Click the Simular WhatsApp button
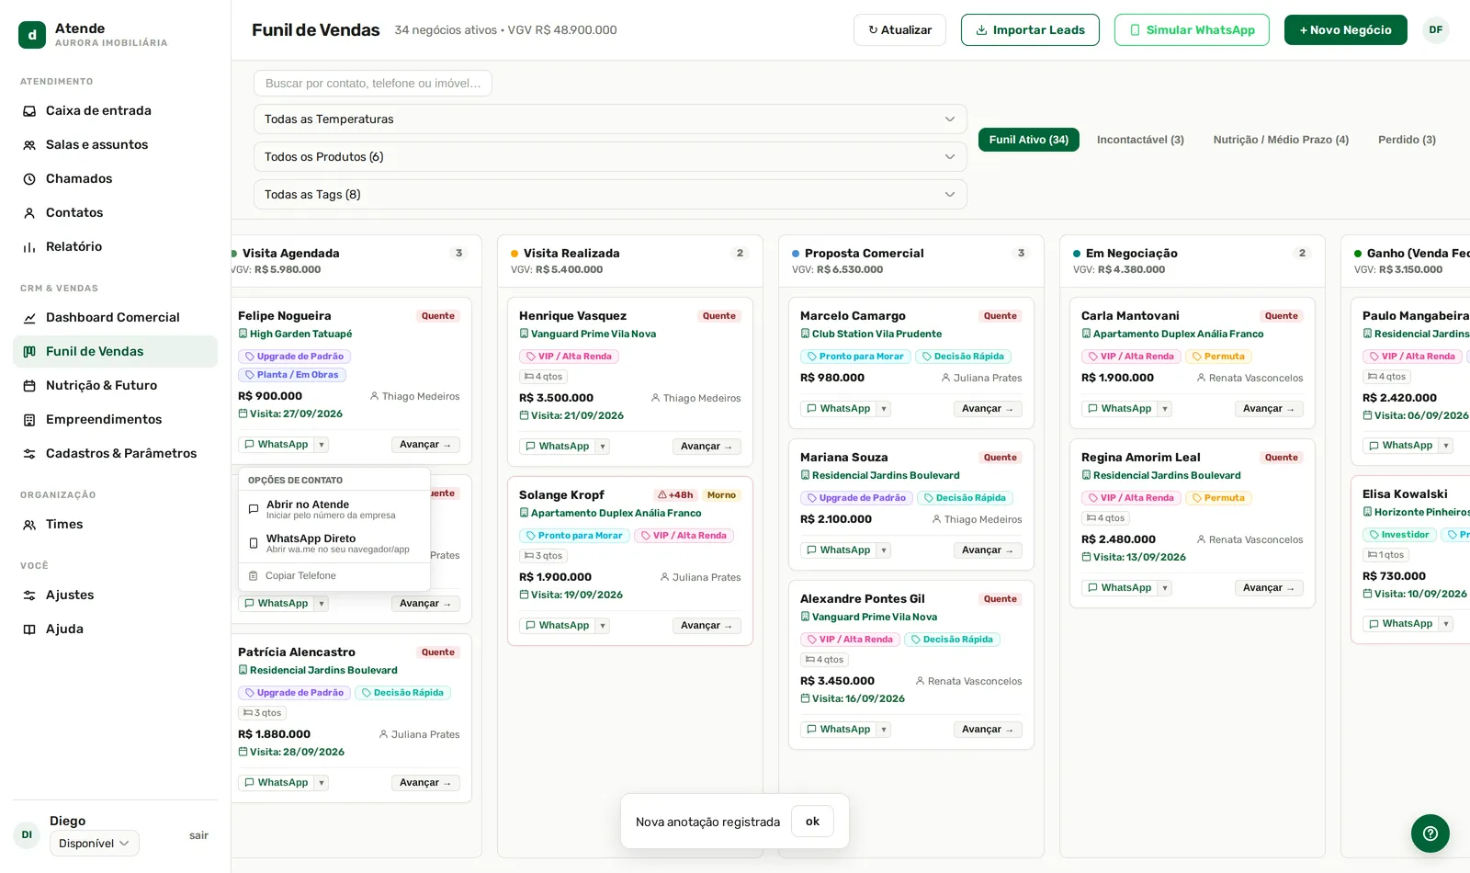Screen dimensions: 1470x873 point(1192,30)
